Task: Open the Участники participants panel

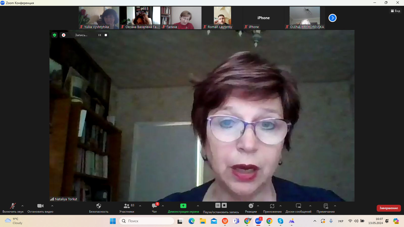Action: (x=127, y=206)
